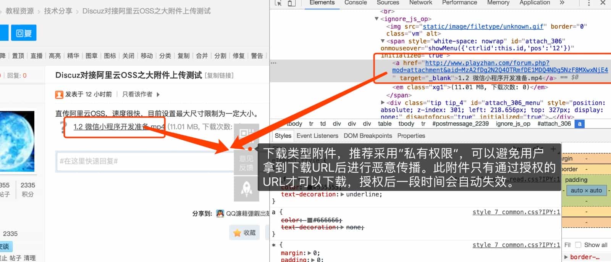Open the DevTools three-dot customize menu
Viewport: 611px width, 262px height.
coord(589,3)
